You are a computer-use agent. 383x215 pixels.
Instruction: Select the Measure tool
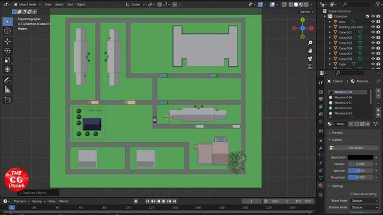(x=8, y=90)
